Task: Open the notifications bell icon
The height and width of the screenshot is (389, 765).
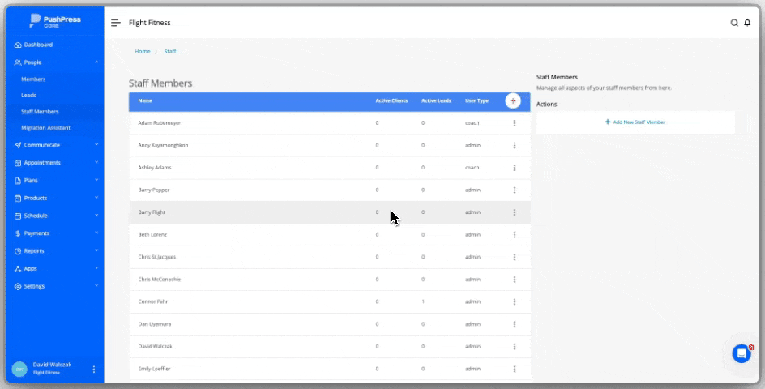Action: point(747,23)
